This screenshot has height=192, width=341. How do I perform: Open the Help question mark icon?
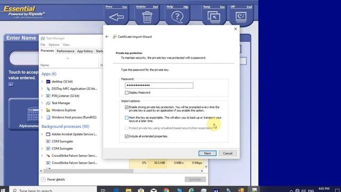pyautogui.click(x=177, y=17)
